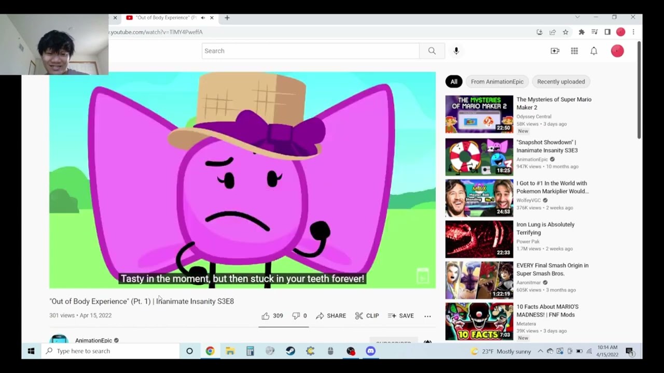The image size is (664, 373).
Task: Click the video player
Action: [242, 180]
